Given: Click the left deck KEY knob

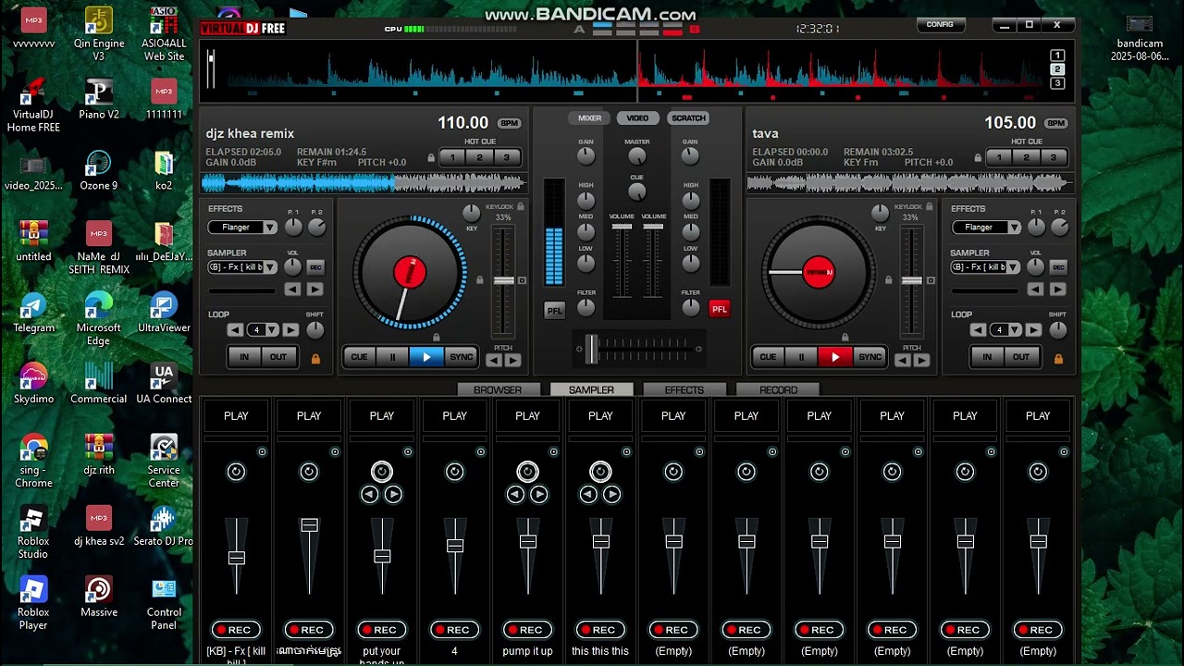Looking at the screenshot, I should point(472,214).
